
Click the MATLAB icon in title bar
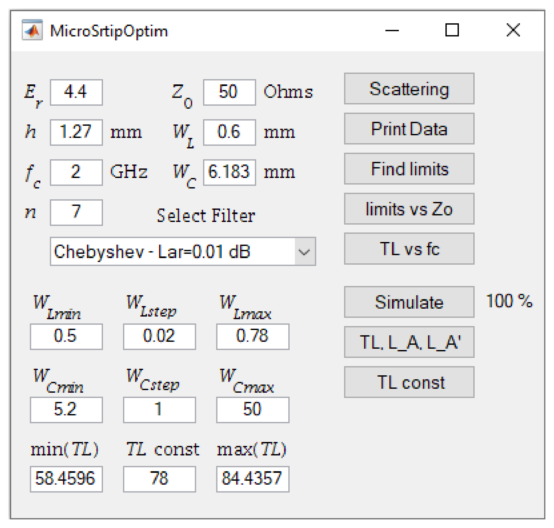click(32, 30)
